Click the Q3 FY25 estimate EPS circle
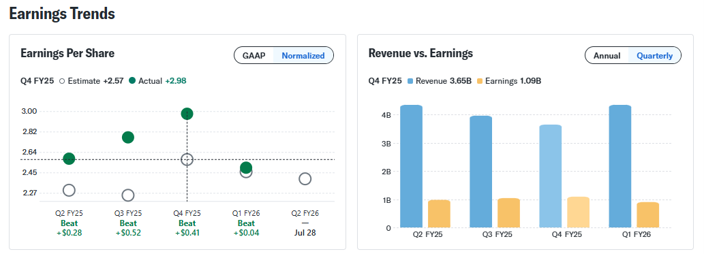The height and width of the screenshot is (254, 704). pos(128,195)
